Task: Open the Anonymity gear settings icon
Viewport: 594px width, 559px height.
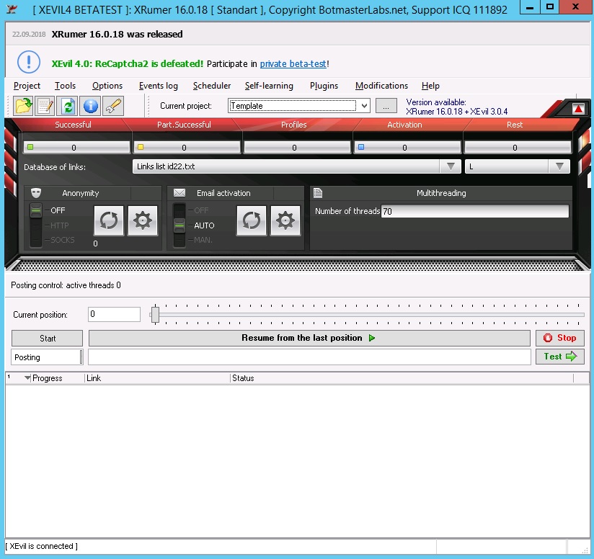Action: coord(143,220)
